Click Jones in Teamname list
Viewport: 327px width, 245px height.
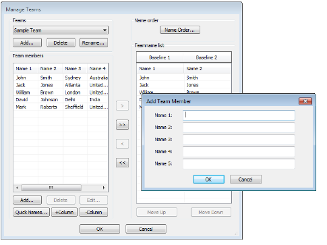coord(192,85)
